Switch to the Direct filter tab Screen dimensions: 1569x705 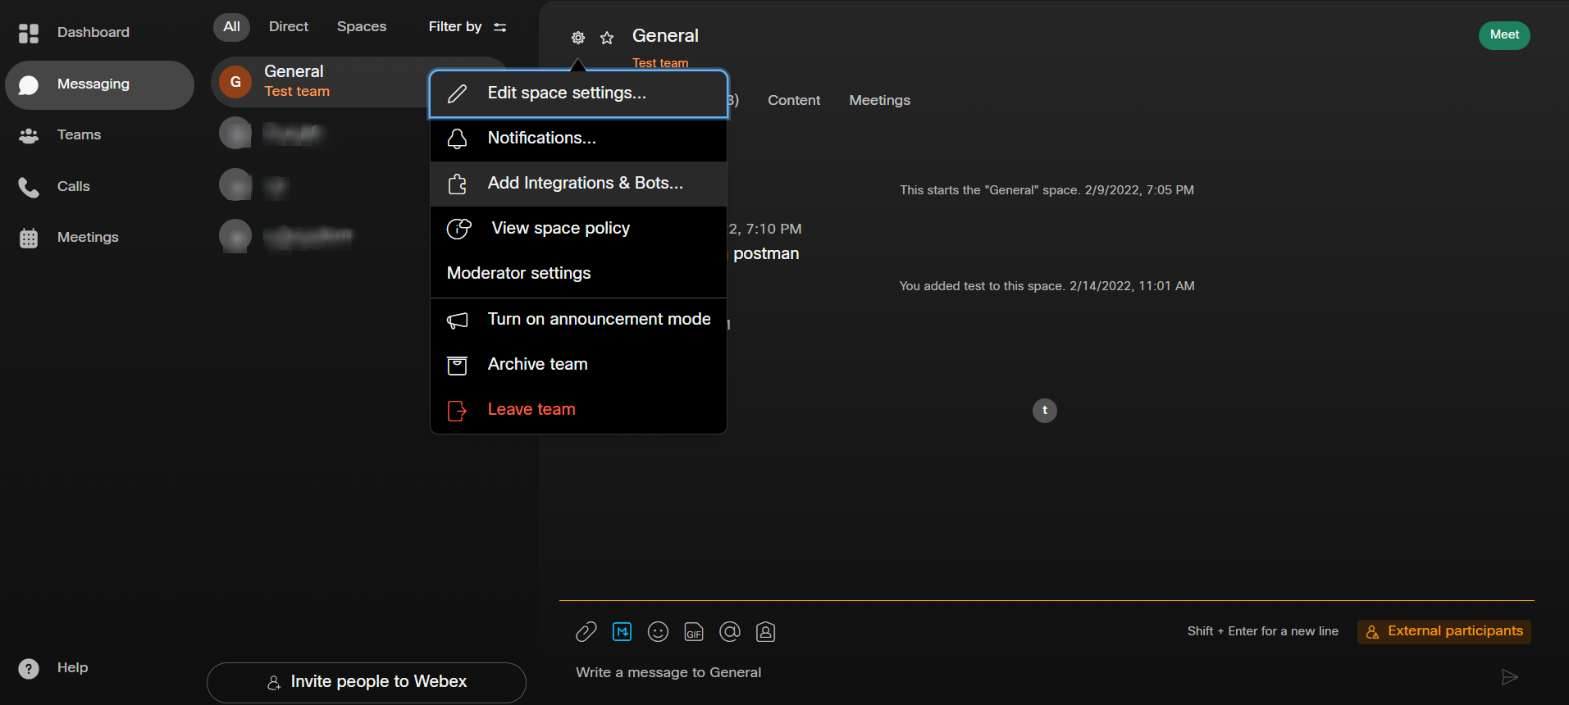(289, 27)
